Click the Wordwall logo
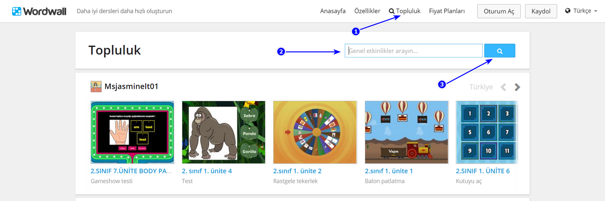The height and width of the screenshot is (201, 605). 39,11
